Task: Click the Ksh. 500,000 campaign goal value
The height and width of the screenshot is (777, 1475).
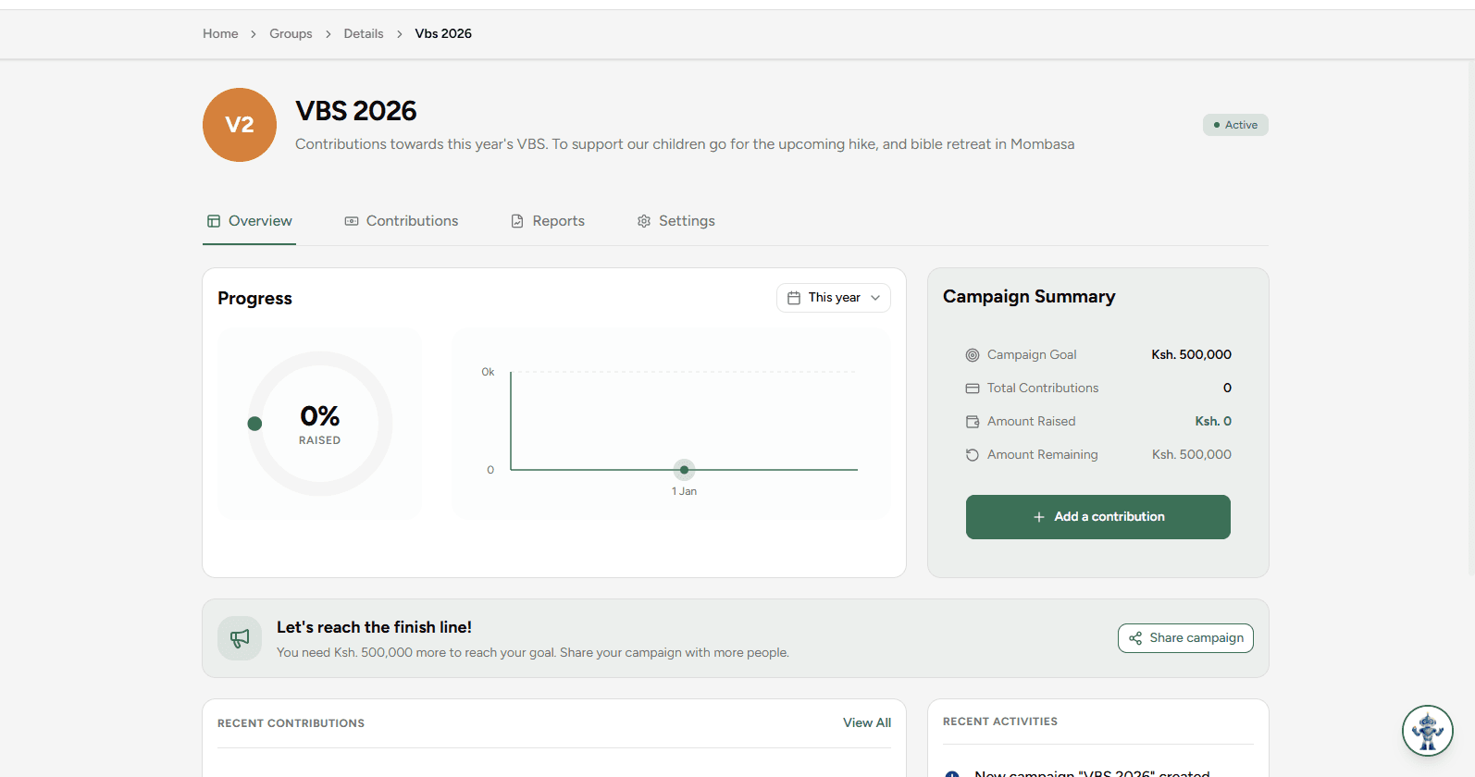Action: (1191, 355)
